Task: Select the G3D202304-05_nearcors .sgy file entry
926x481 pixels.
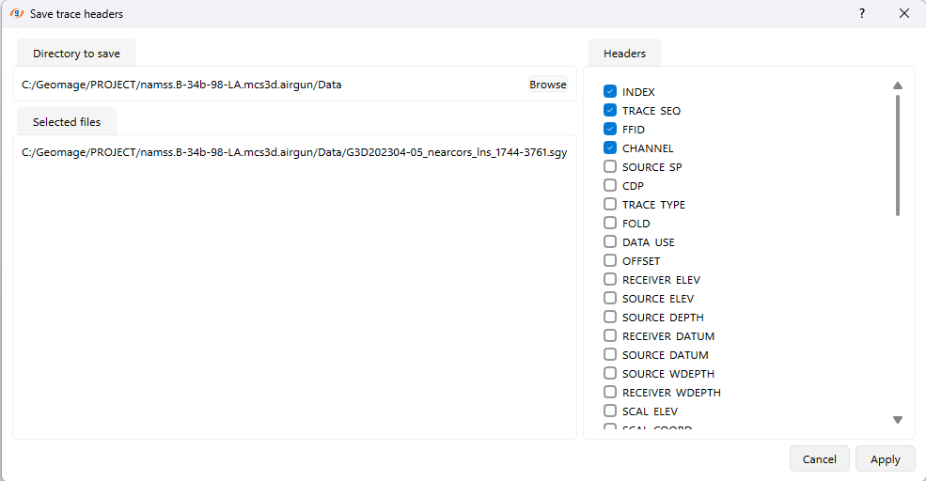Action: tap(294, 152)
